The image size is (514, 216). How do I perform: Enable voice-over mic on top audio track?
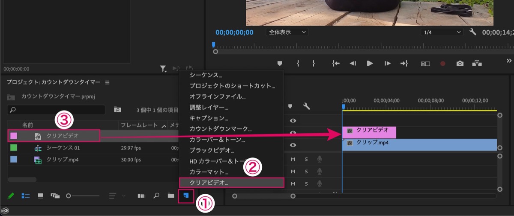click(320, 159)
